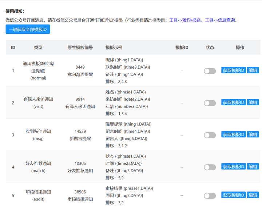This screenshot has height=207, width=262.
Task: Select the 9914 有缘人来访通知 number cell
Action: tap(80, 103)
